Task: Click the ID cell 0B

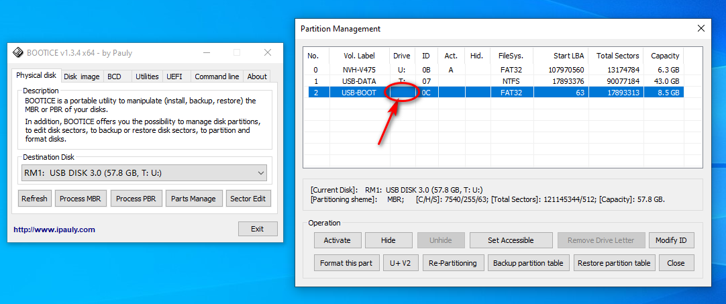Action: click(x=427, y=70)
